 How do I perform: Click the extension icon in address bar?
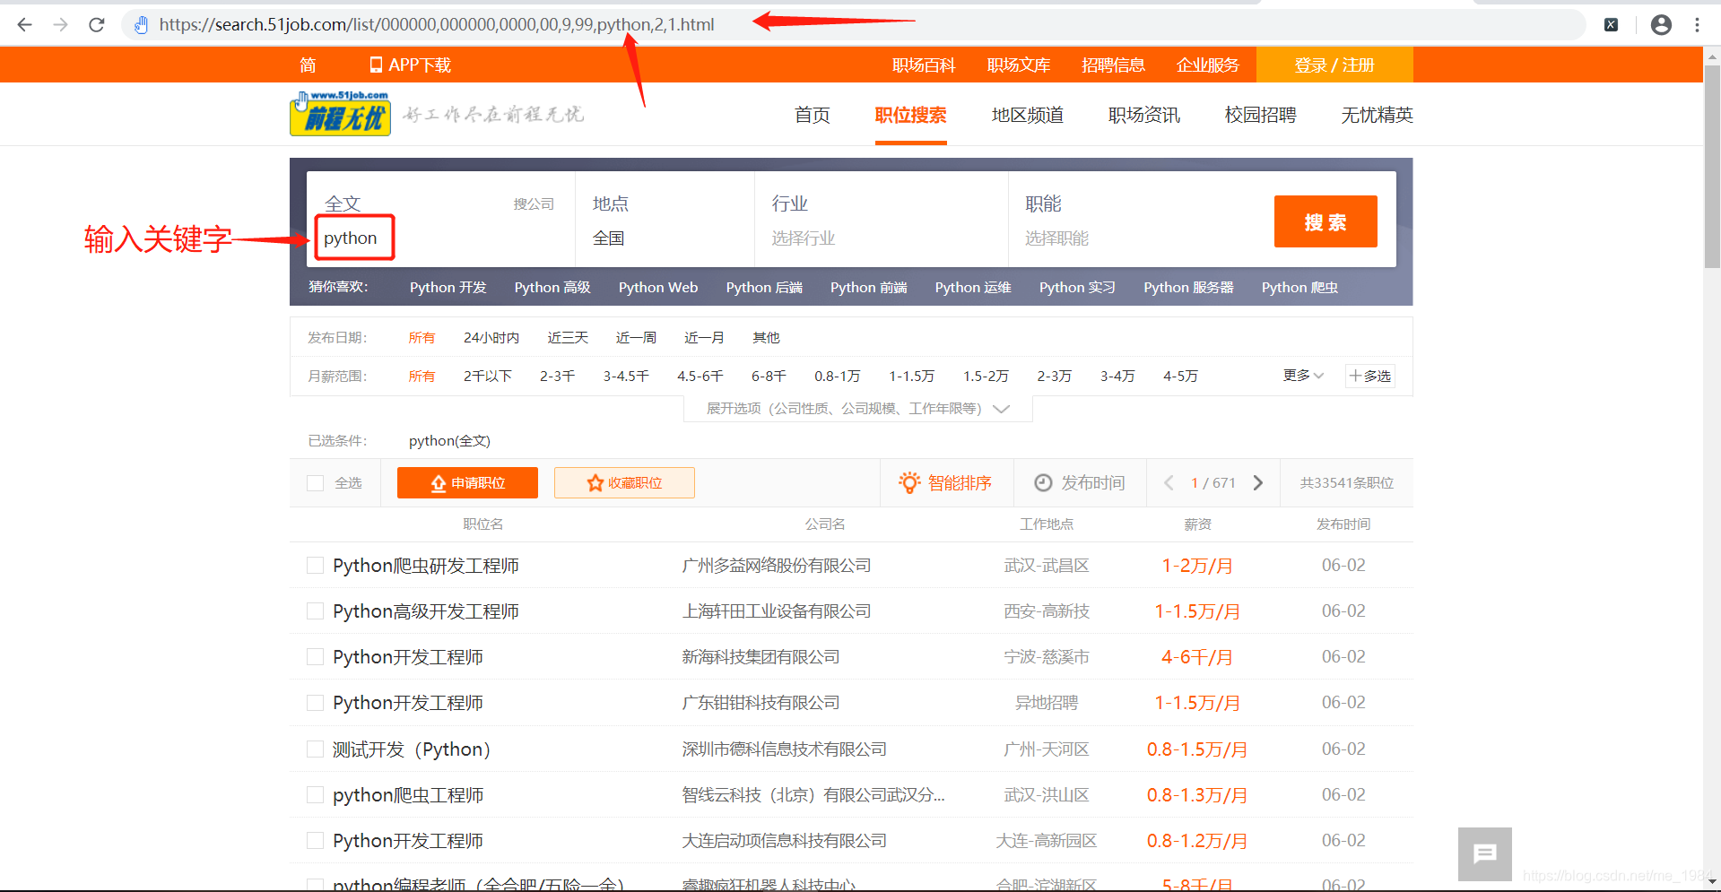1611,24
